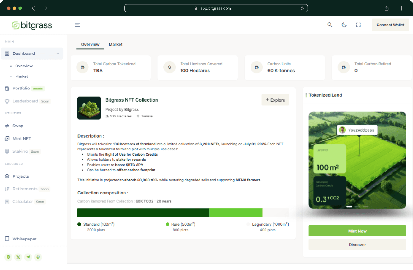Collapse the Dashboard menu chevron
This screenshot has height=270, width=413.
pos(58,53)
